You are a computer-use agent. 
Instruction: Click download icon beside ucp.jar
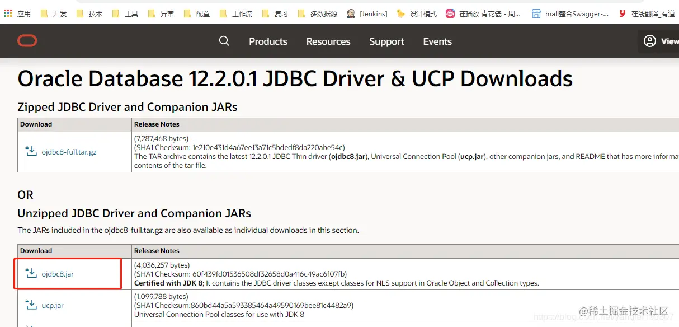coord(31,305)
